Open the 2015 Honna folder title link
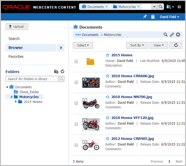The height and width of the screenshot is (166, 186). [122, 55]
